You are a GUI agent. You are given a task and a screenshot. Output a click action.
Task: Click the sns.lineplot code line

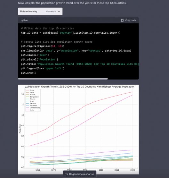tap(76, 51)
